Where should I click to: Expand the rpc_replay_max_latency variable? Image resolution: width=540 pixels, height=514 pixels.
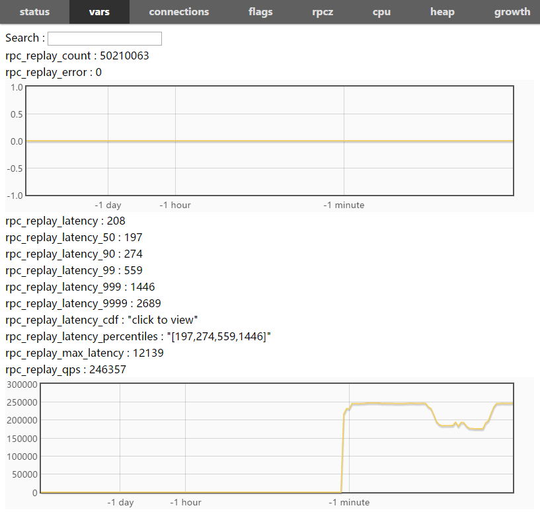pos(84,353)
